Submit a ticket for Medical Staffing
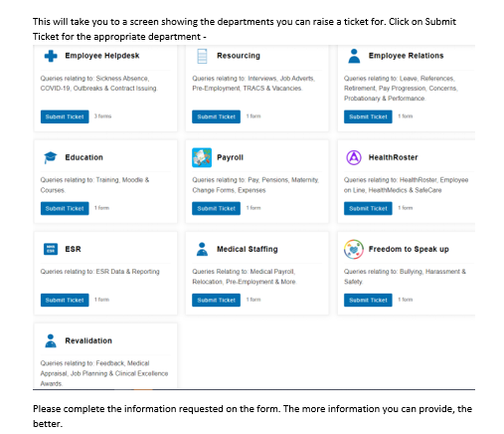Viewport: 504px width, 434px height. (216, 300)
